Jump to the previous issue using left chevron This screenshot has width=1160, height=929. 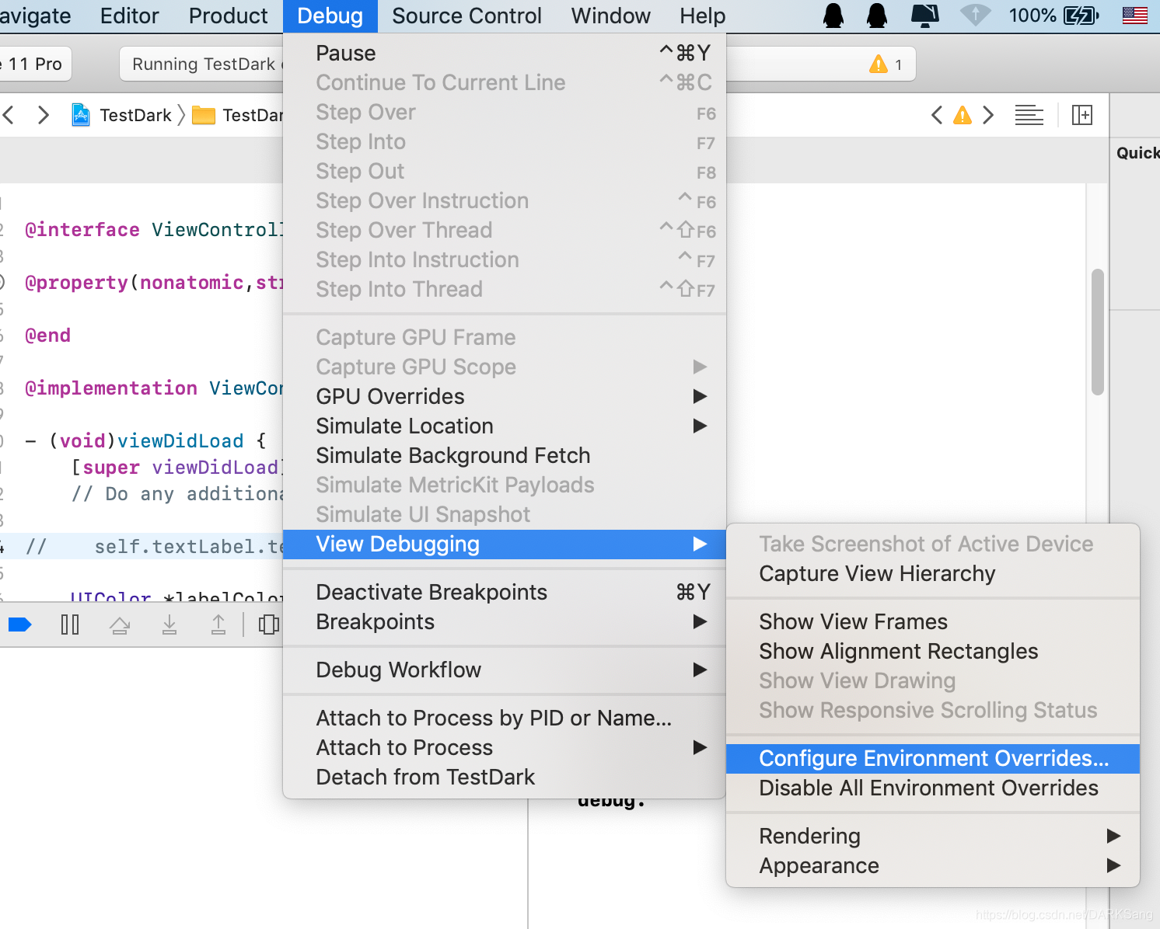point(937,115)
